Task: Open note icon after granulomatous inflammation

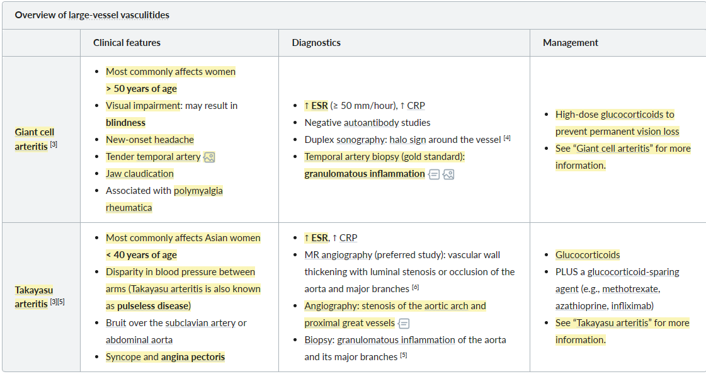Action: [x=433, y=174]
